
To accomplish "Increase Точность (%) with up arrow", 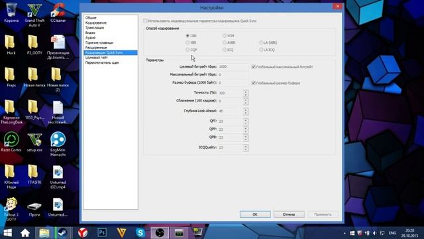I will (x=246, y=92).
